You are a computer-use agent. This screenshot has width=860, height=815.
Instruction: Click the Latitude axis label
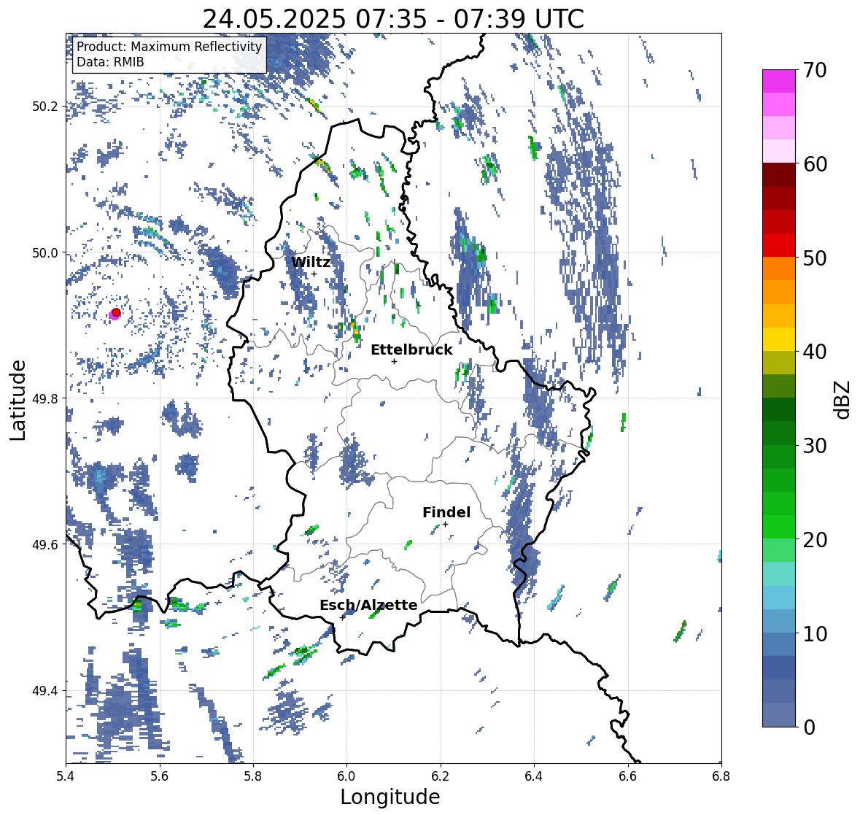pyautogui.click(x=18, y=399)
